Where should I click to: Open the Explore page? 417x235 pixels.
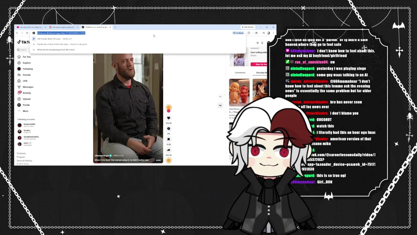(x=24, y=63)
